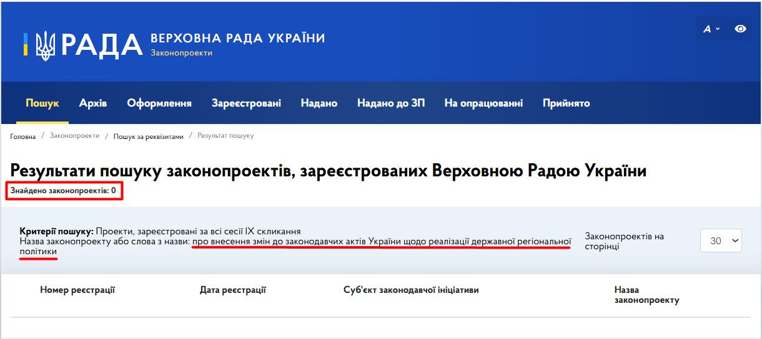
Task: Click the Критерії пошуку label
Action: tap(56, 231)
